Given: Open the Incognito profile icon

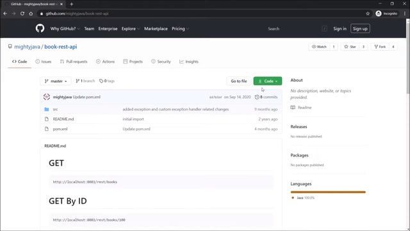Looking at the screenshot, I should coord(379,13).
